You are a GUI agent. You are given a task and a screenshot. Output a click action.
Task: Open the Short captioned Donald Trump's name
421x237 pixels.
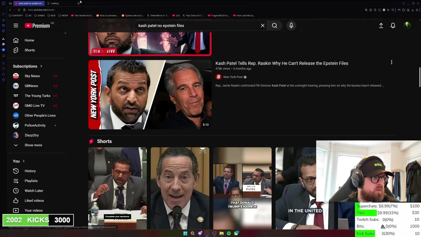click(x=242, y=188)
